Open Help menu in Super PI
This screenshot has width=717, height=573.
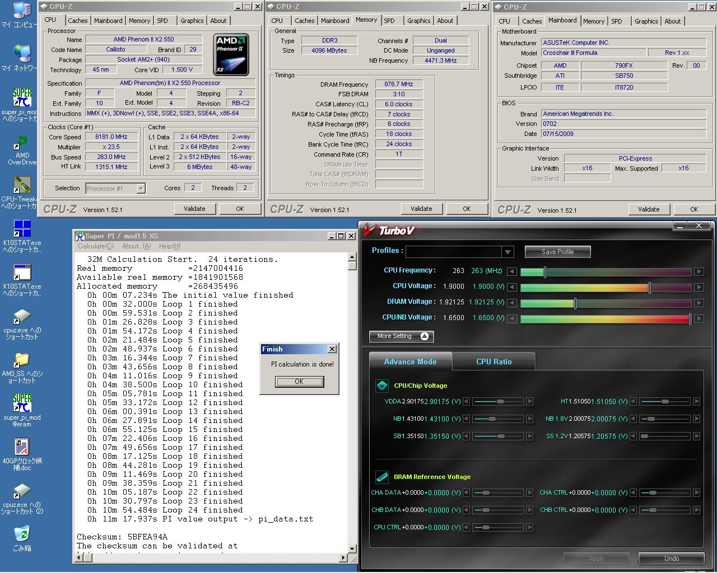(x=170, y=246)
